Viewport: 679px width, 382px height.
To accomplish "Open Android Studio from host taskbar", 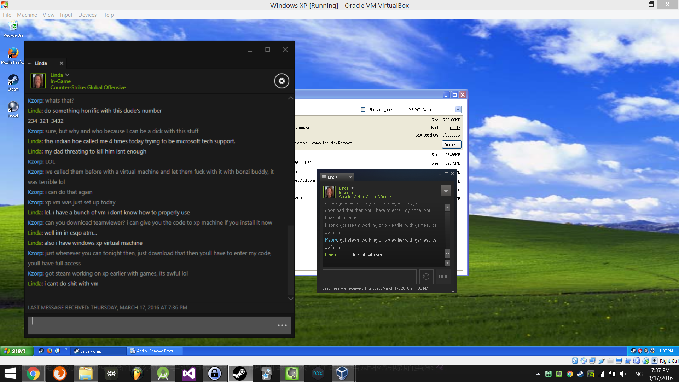I will pyautogui.click(x=163, y=374).
